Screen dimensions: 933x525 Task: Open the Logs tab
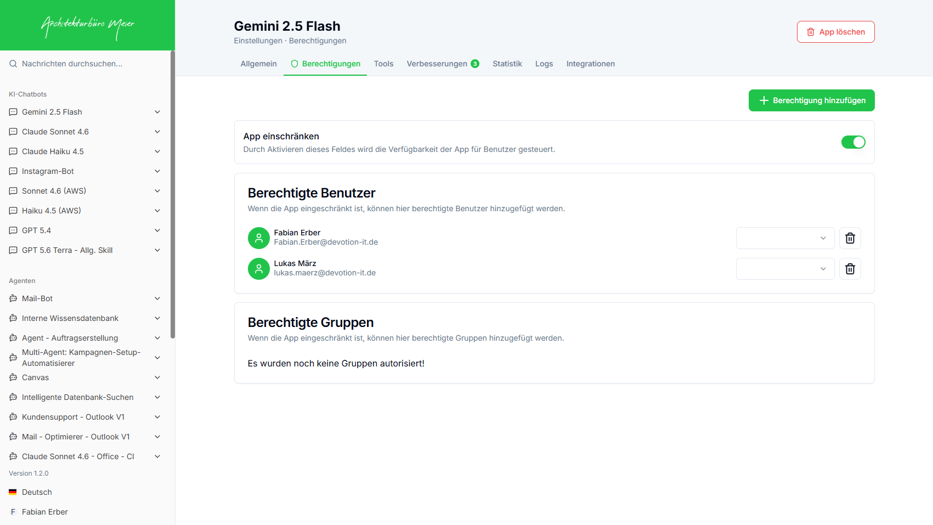[x=544, y=64]
